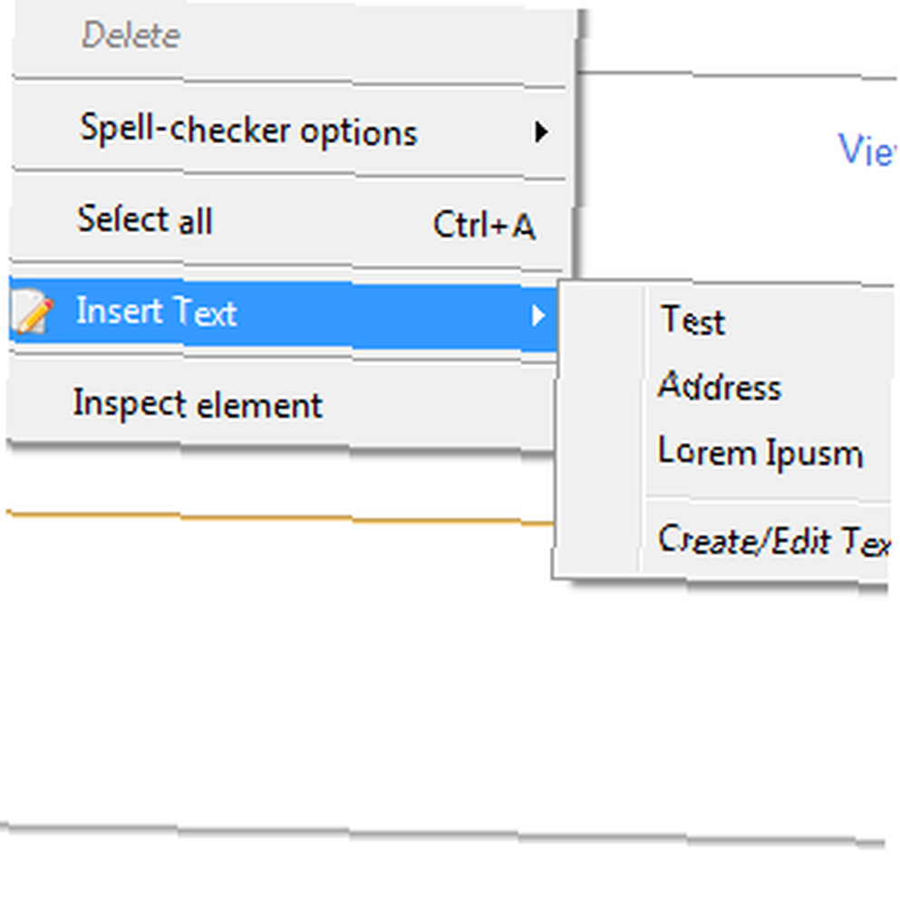Click the notepad pencil icon beside Insert Text
This screenshot has width=900, height=906.
pos(34,311)
